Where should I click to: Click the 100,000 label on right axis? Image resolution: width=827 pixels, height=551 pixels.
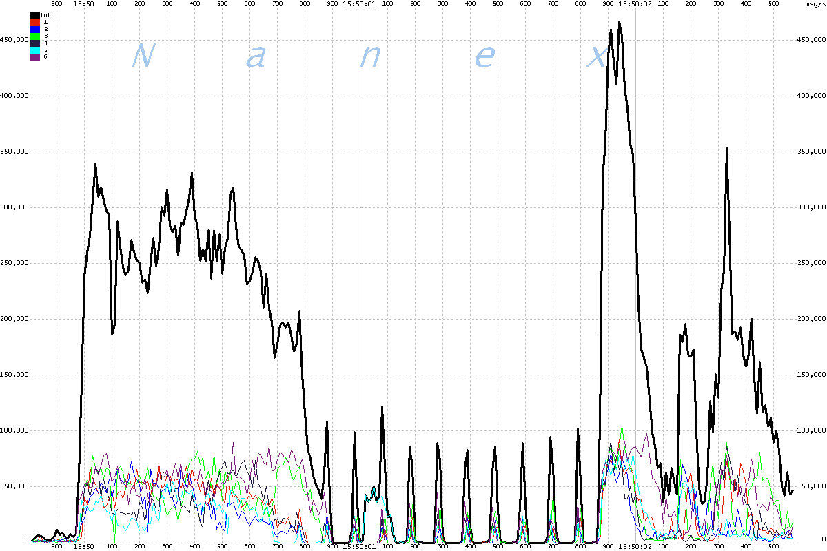click(810, 430)
